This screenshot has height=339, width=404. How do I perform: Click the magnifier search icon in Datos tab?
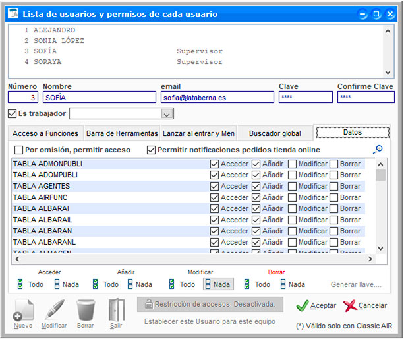(378, 149)
